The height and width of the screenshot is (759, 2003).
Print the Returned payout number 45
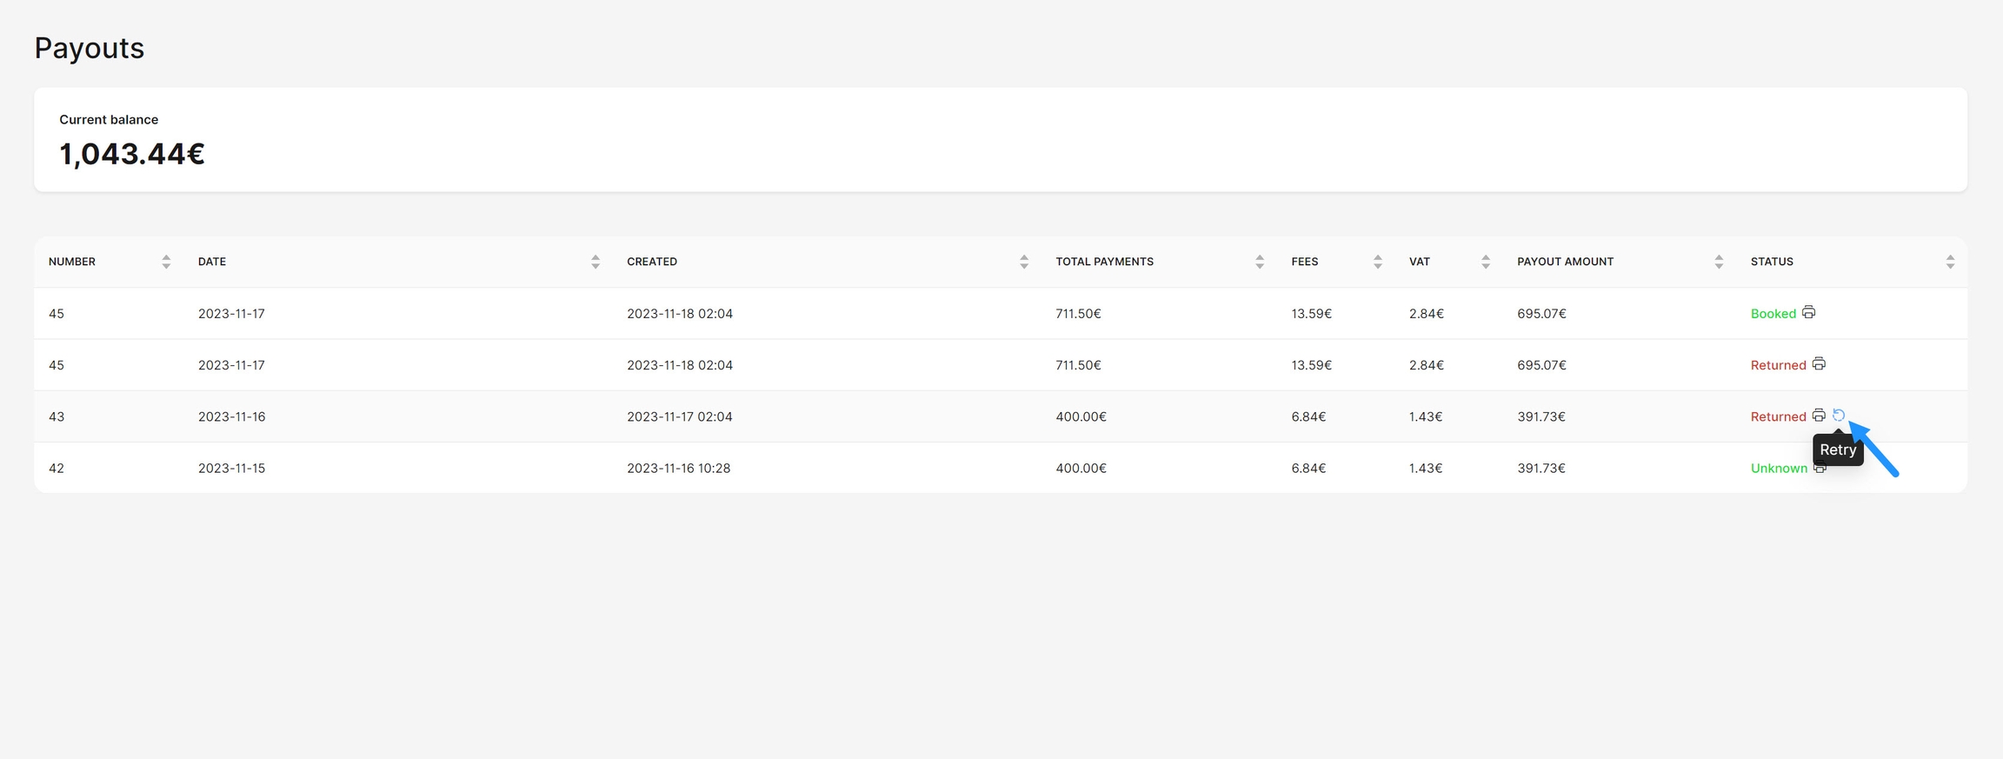[1819, 364]
